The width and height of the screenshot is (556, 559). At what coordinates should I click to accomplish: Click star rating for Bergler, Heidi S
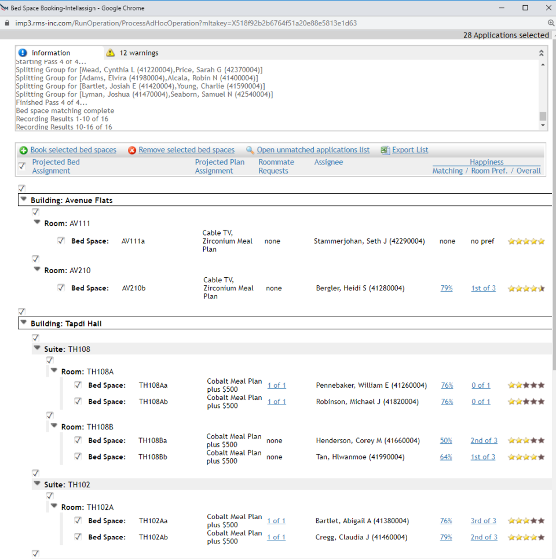click(x=526, y=288)
